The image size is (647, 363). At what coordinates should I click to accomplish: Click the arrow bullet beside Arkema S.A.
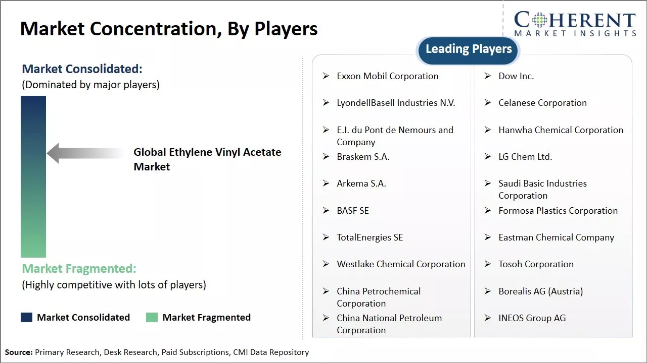(326, 184)
